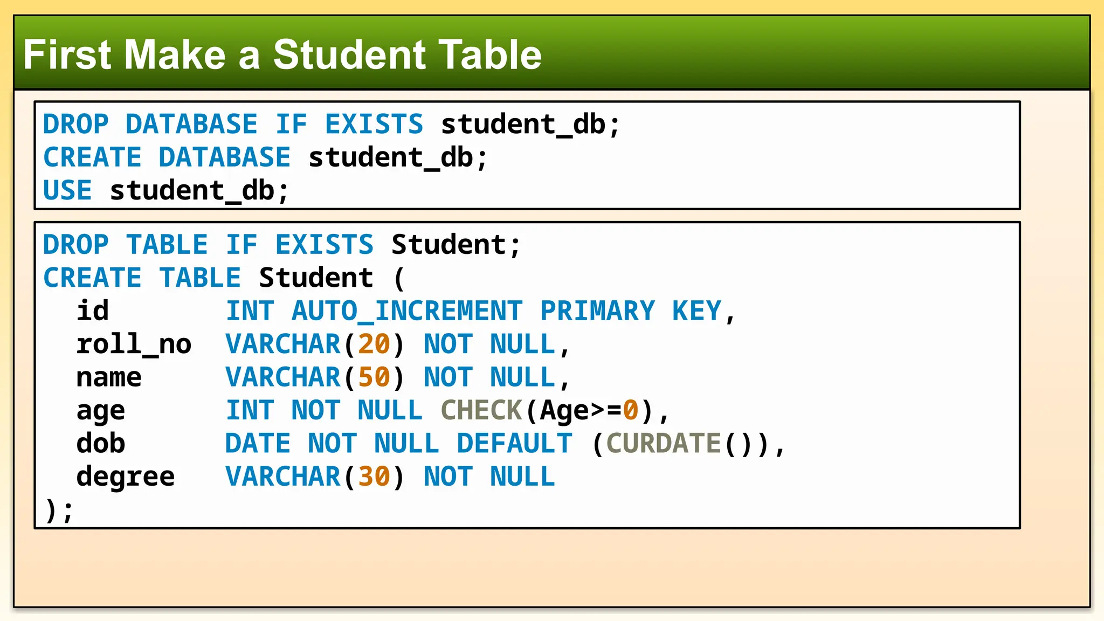This screenshot has width=1104, height=621.
Task: Click the DROP DATABASE IF EXISTS line
Action: (x=332, y=125)
